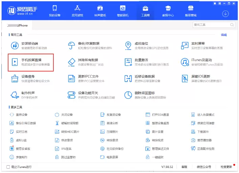The height and width of the screenshot is (173, 239).
Task: Open 打开SSH通道 tool
Action: pyautogui.click(x=157, y=115)
